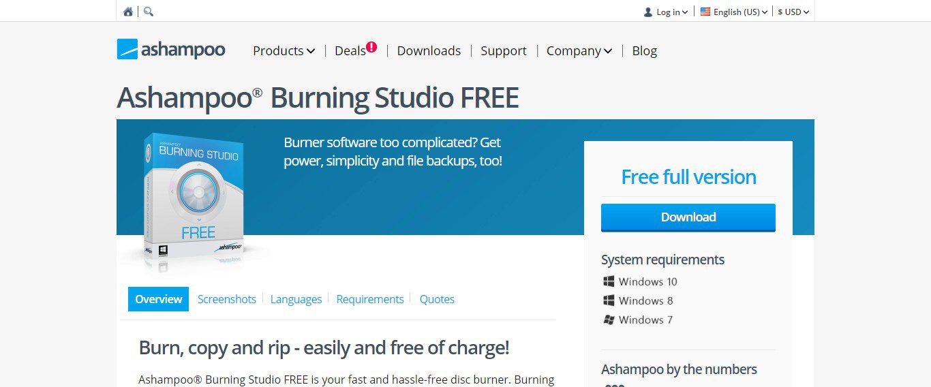
Task: Open the USD currency dropdown
Action: pyautogui.click(x=793, y=12)
